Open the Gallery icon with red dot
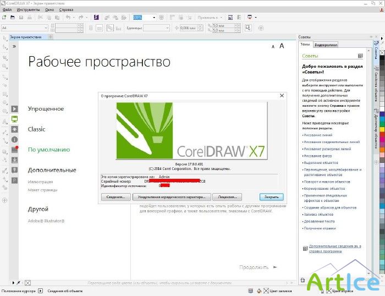The image size is (385, 296). (x=14, y=150)
